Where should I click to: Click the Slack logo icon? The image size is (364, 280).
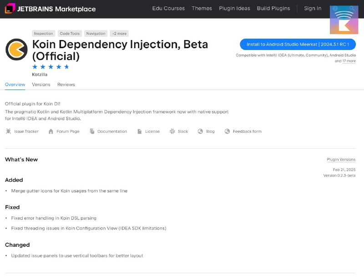pyautogui.click(x=172, y=131)
